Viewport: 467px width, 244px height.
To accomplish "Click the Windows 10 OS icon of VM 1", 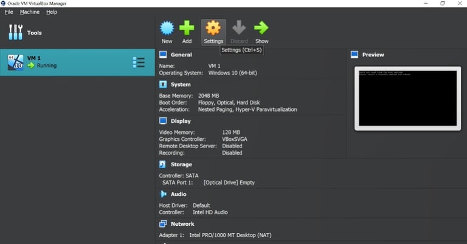I will pos(15,62).
